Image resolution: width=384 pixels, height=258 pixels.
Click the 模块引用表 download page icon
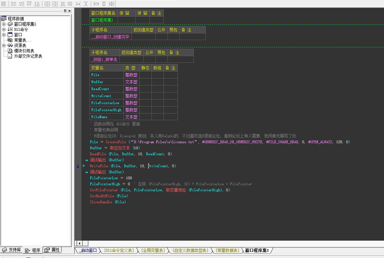pos(10,51)
